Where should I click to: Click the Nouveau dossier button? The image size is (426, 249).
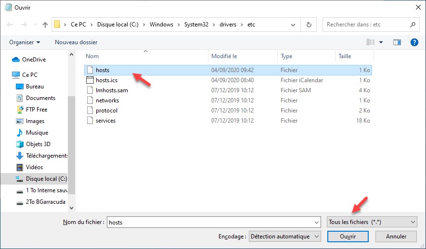[x=76, y=42]
